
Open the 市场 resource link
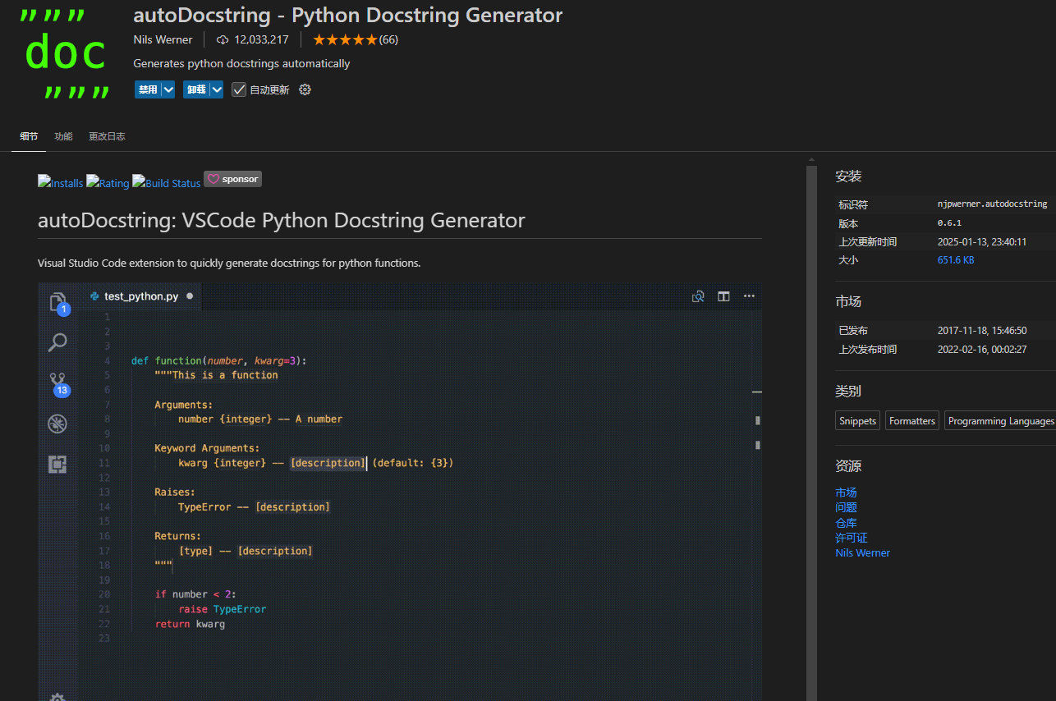pyautogui.click(x=846, y=493)
